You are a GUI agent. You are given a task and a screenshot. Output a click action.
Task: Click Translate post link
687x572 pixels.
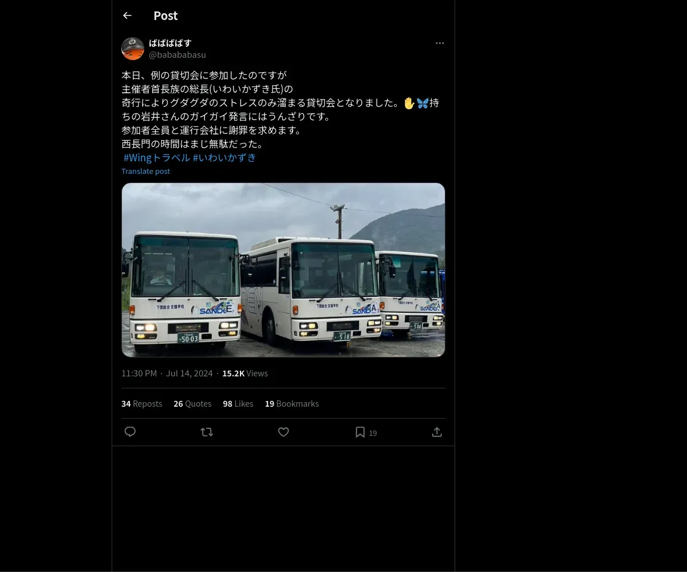pyautogui.click(x=145, y=171)
